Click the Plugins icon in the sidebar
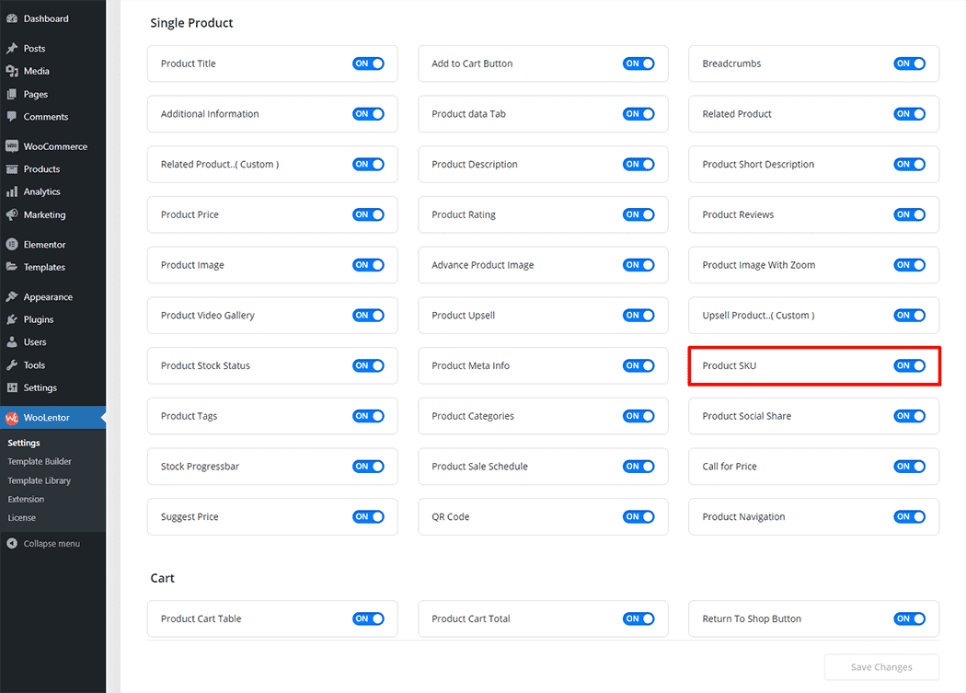Screen dimensions: 966x693 coord(12,320)
